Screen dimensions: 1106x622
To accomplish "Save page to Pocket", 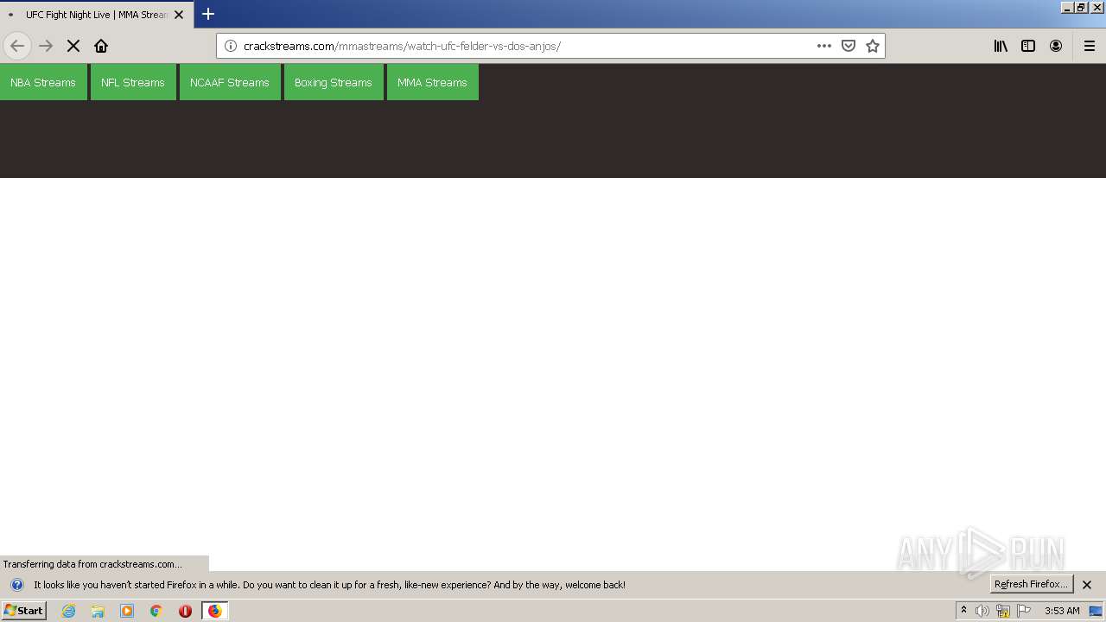I will tap(849, 46).
